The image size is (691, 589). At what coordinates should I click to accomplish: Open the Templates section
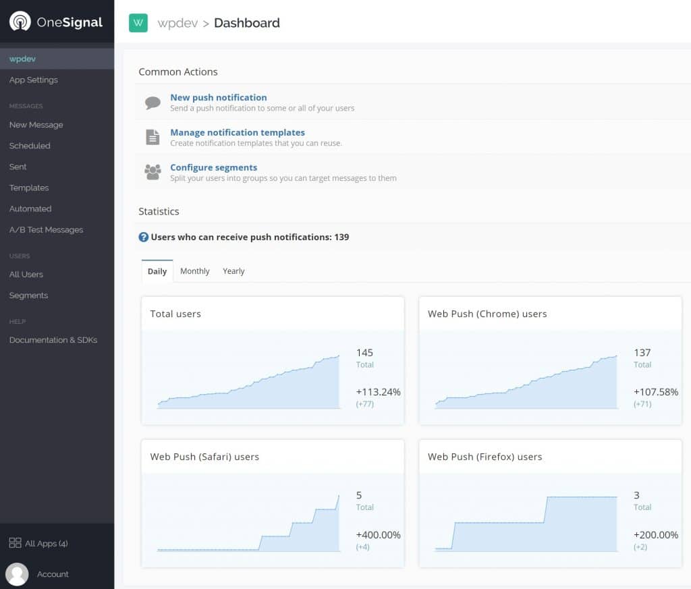[28, 188]
